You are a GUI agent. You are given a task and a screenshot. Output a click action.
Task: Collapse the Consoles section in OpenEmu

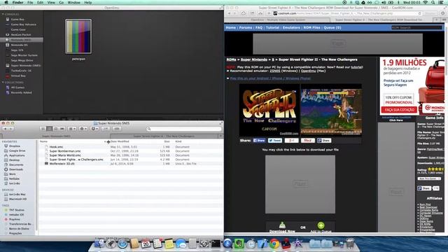pyautogui.click(x=3, y=14)
